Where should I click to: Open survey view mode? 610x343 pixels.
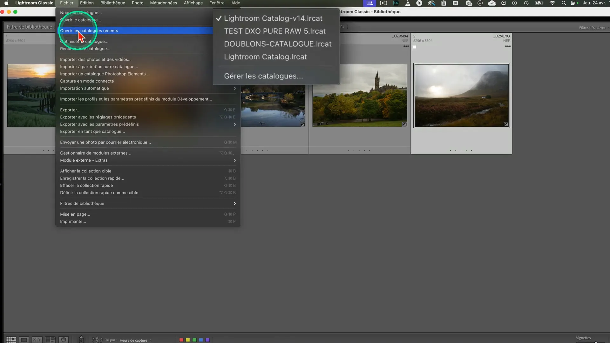pos(50,340)
